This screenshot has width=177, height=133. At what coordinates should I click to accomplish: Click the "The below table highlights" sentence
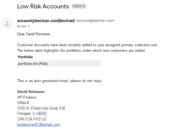point(81,51)
